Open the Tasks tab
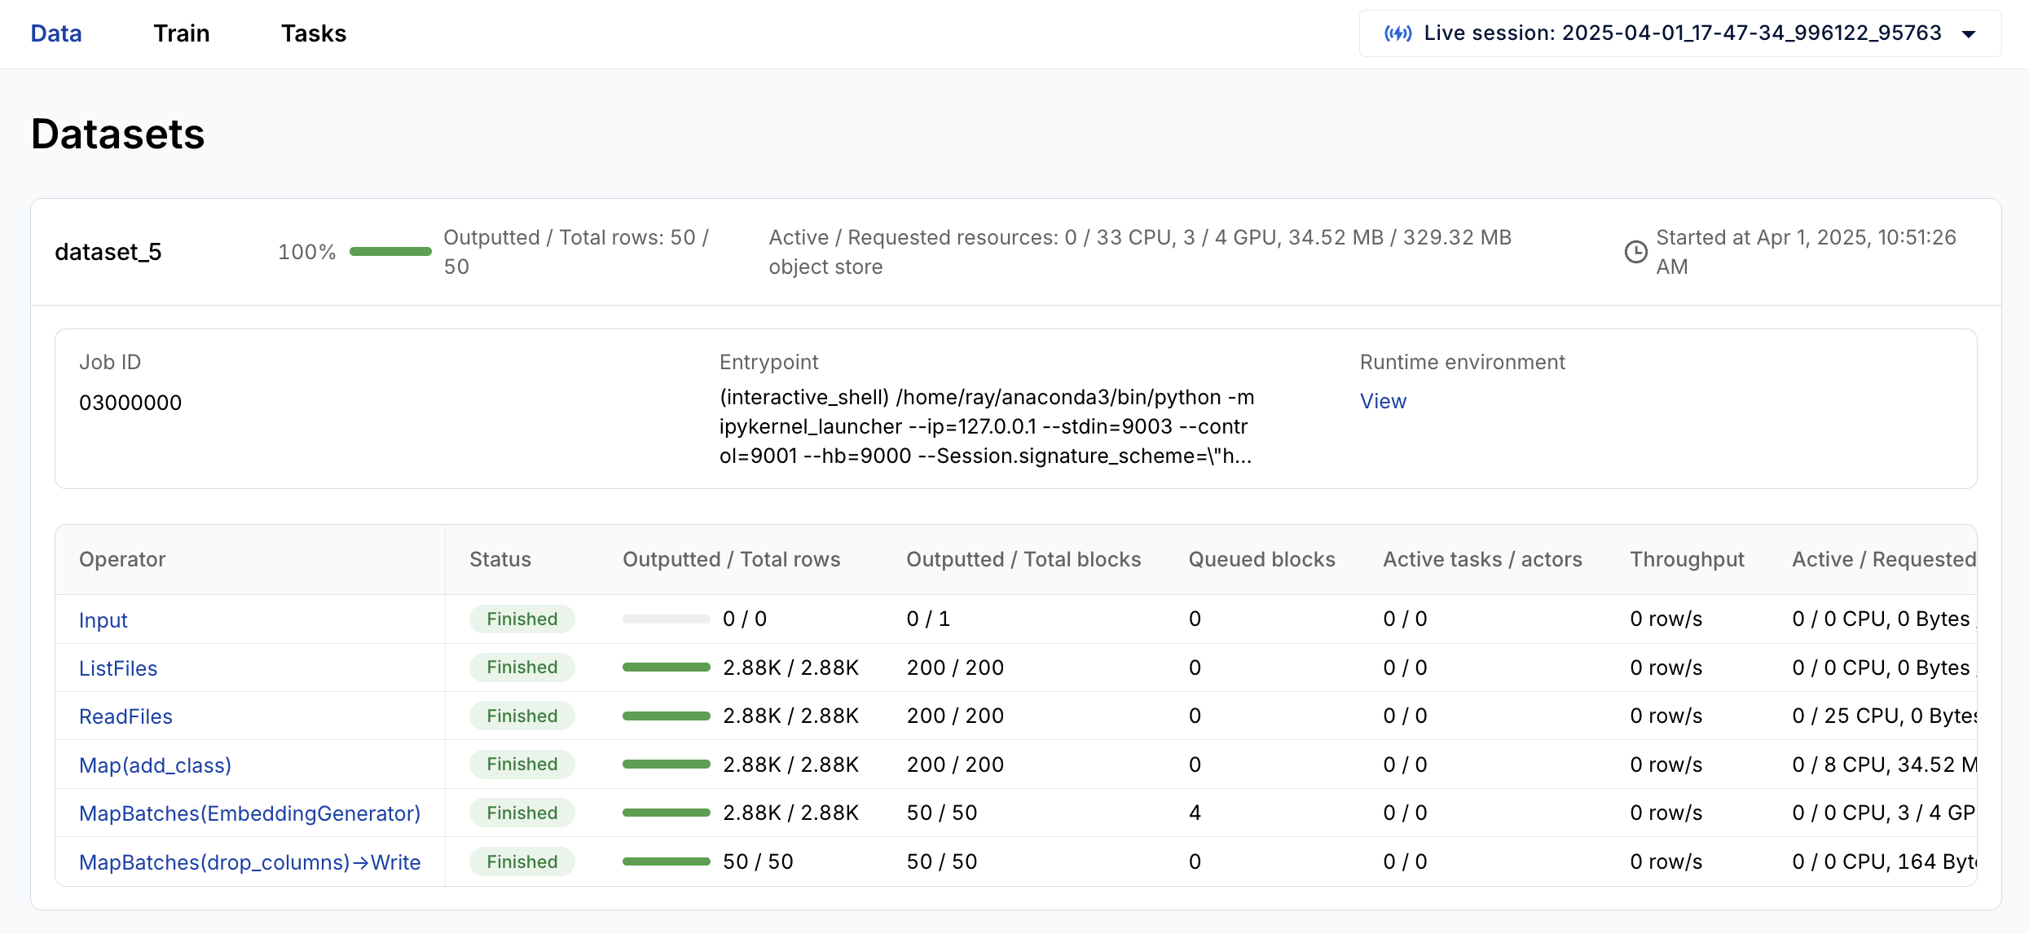 pyautogui.click(x=314, y=33)
